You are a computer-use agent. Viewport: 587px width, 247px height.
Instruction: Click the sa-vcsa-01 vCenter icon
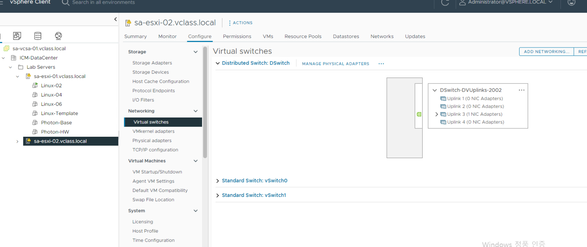tap(6, 48)
